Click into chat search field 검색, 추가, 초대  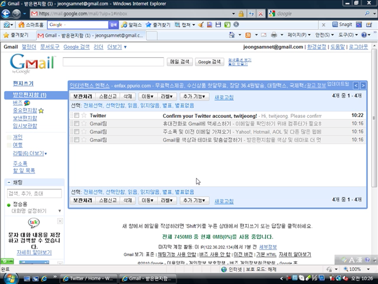[x=34, y=193]
